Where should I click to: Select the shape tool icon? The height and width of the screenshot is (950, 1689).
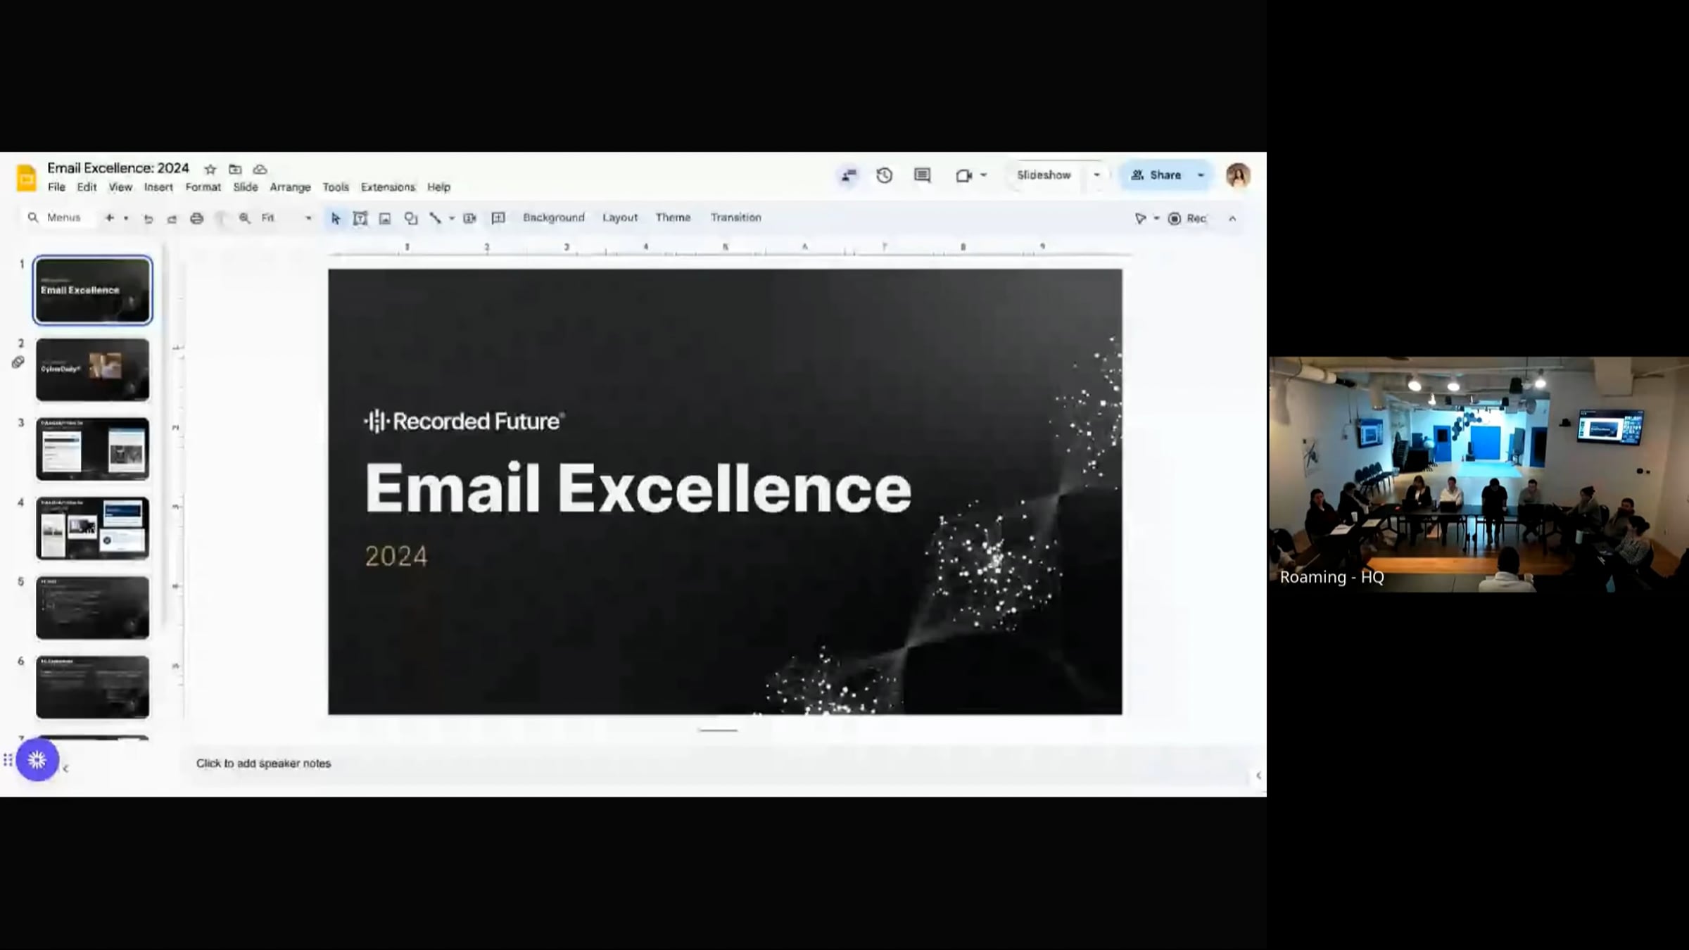411,218
